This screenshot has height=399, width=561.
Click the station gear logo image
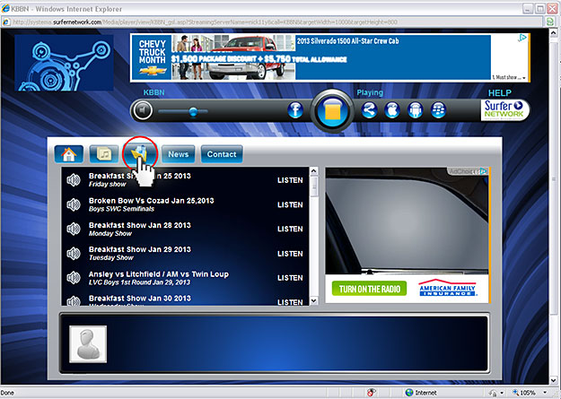[64, 63]
